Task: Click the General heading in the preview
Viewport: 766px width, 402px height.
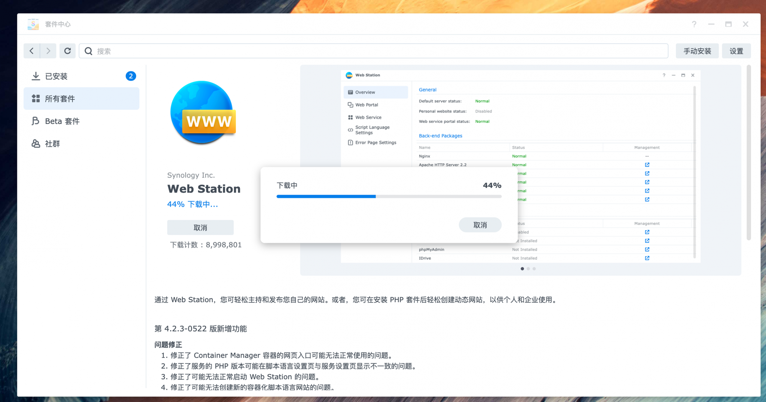Action: click(428, 90)
